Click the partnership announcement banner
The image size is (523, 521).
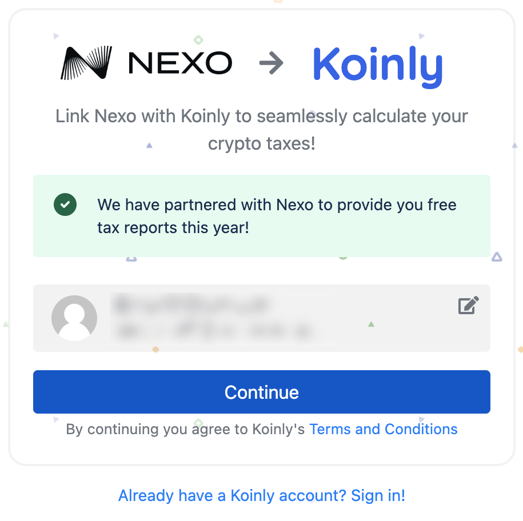pos(262,216)
